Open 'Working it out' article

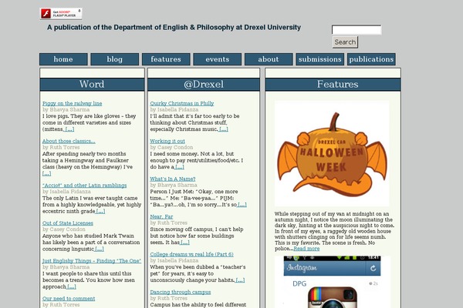[167, 141]
